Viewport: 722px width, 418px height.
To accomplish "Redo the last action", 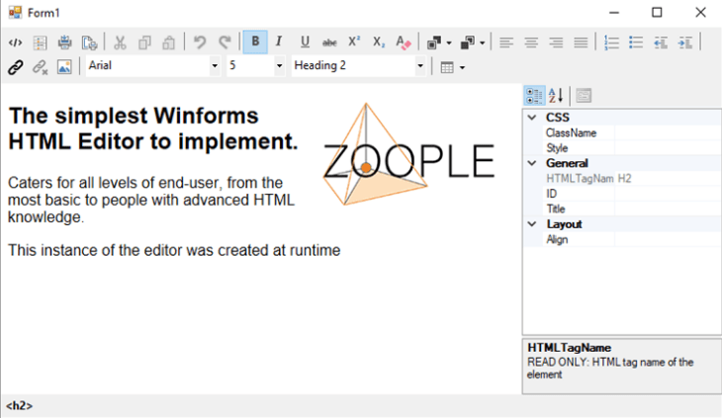I will 225,42.
